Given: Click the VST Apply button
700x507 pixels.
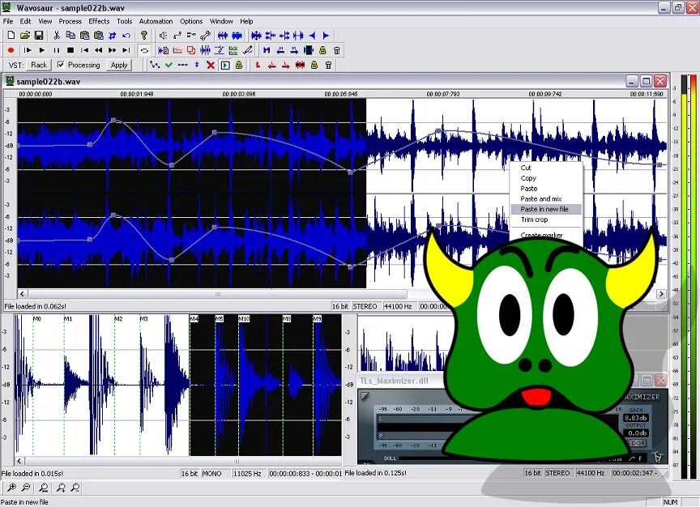Looking at the screenshot, I should 119,65.
